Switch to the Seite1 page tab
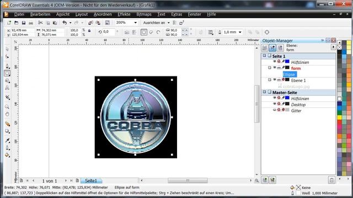The height and width of the screenshot is (198, 353). coord(91,181)
